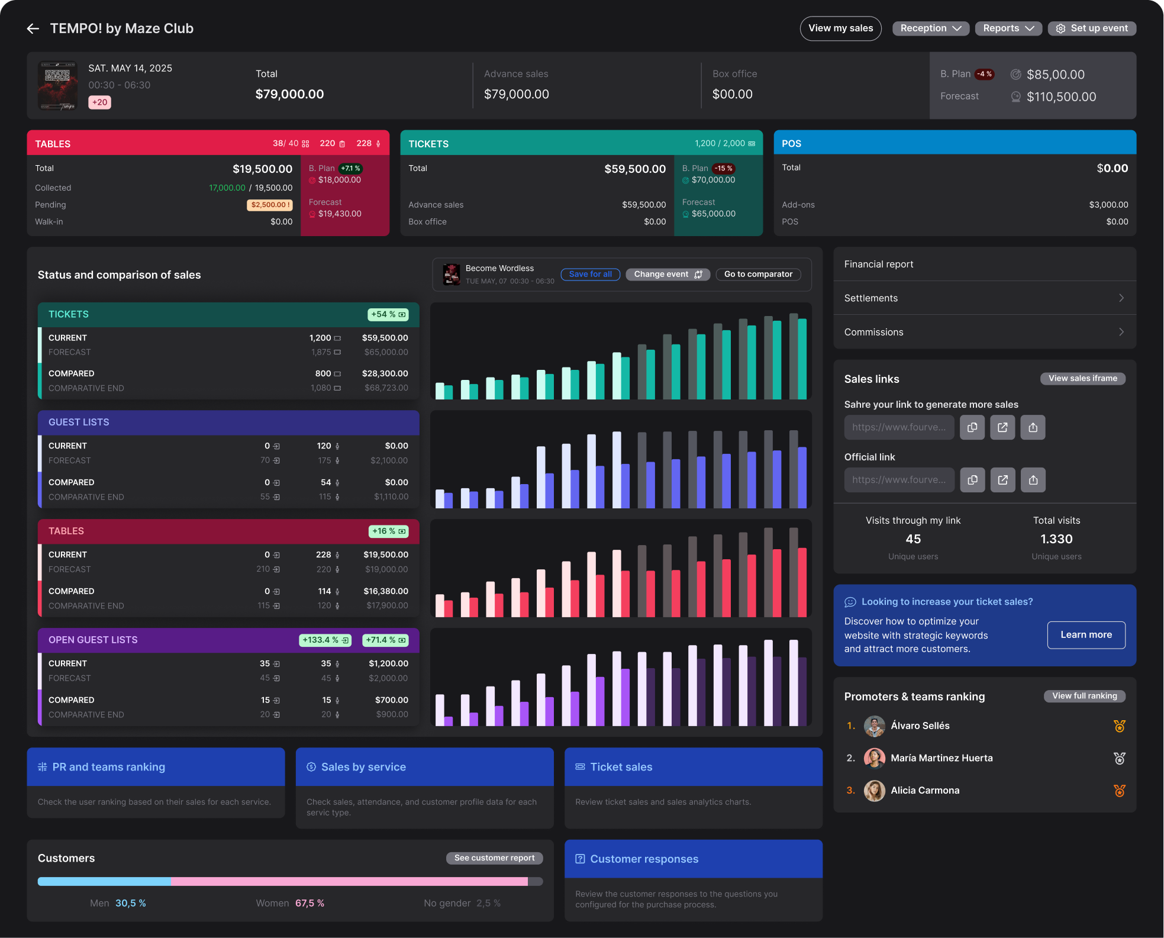Click Save for all button

[590, 275]
